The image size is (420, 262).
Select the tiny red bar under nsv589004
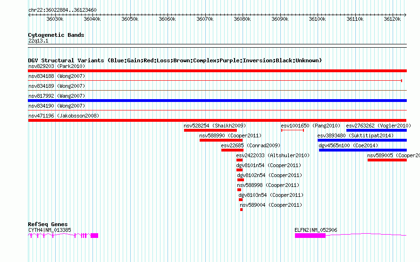click(x=241, y=210)
